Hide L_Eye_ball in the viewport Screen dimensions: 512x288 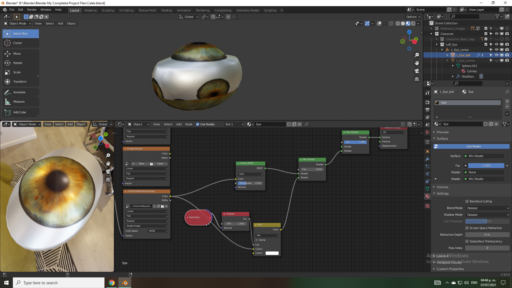point(497,55)
